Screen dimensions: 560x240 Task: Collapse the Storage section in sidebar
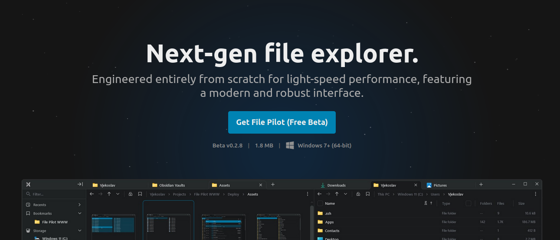[x=79, y=231]
